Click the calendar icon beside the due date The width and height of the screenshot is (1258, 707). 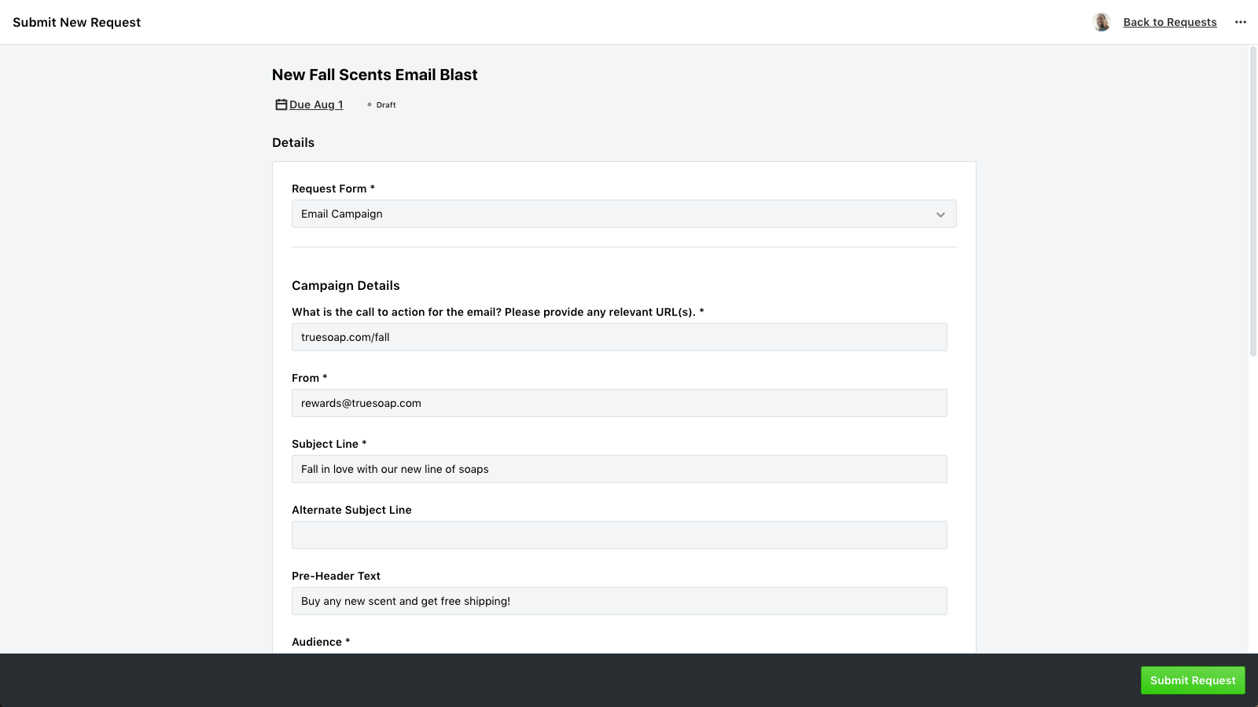(x=281, y=104)
